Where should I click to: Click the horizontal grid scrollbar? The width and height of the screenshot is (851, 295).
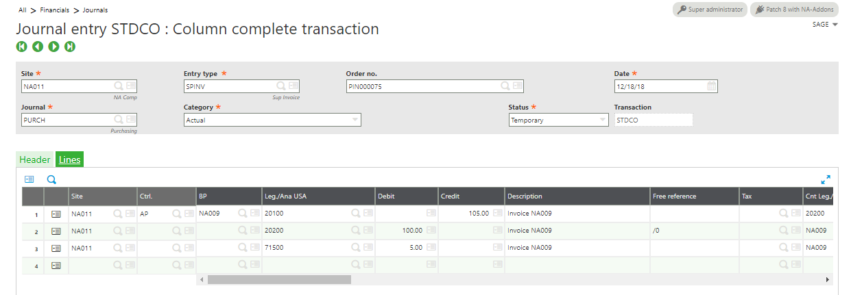279,279
